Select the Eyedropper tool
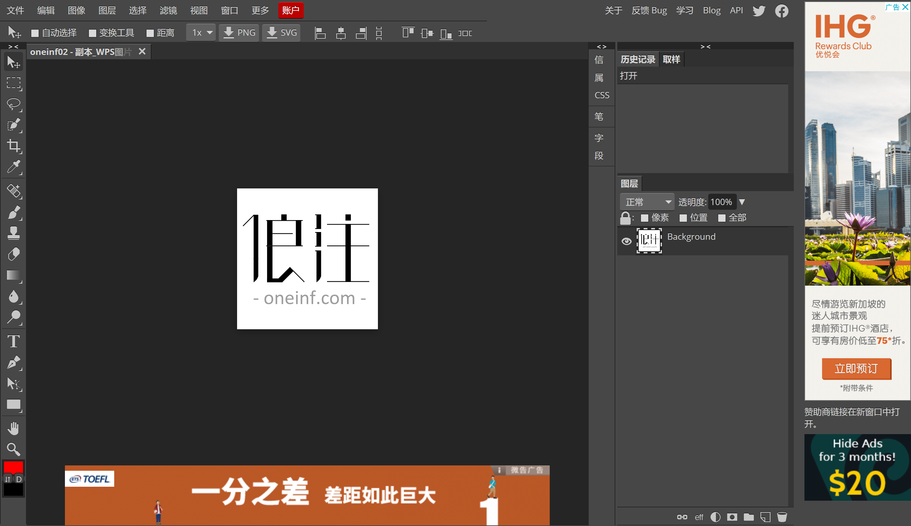The height and width of the screenshot is (526, 911). coord(14,166)
